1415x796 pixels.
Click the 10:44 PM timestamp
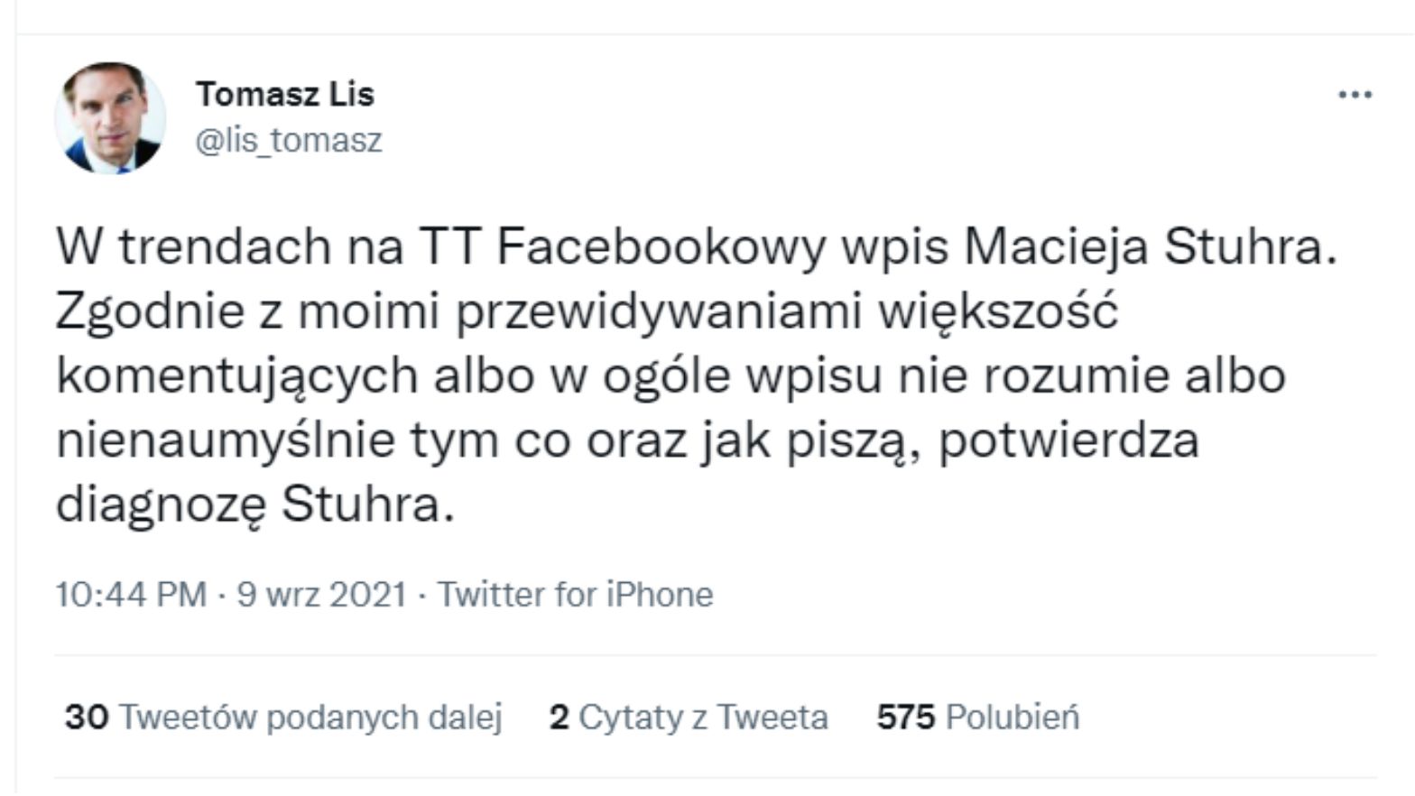click(131, 595)
